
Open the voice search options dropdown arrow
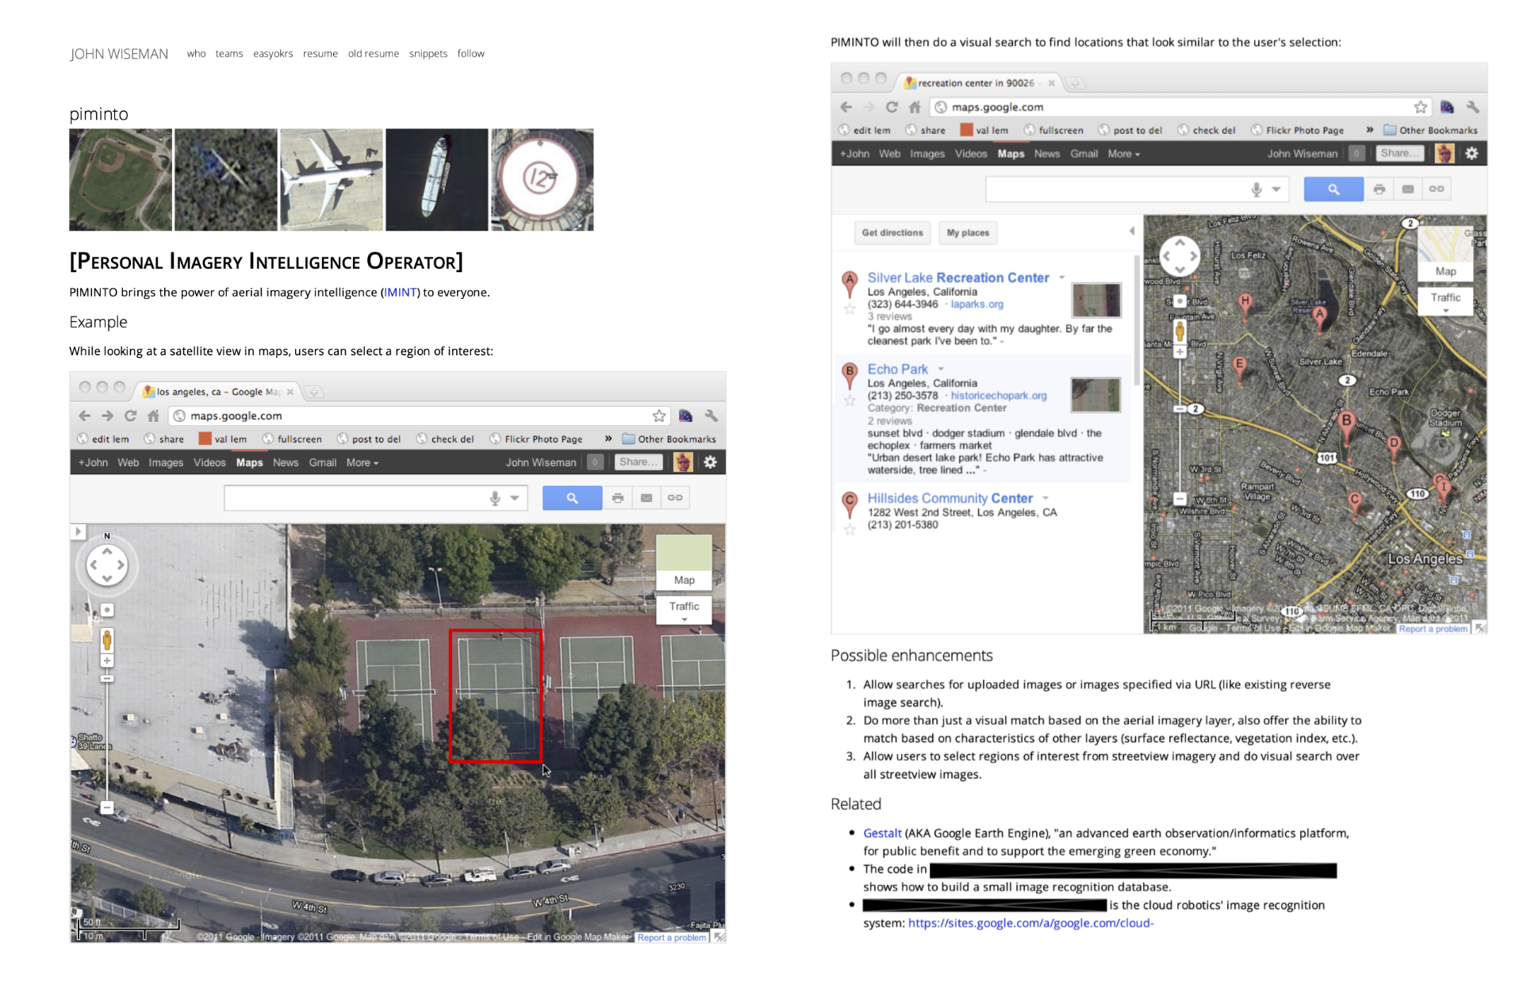tap(1276, 189)
